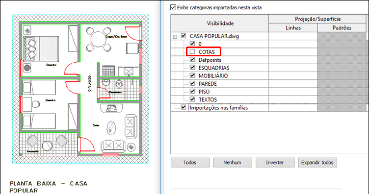369x194 pixels.
Task: Select the 'CASA POPULAR.dwg' row label
Action: pyautogui.click(x=214, y=36)
